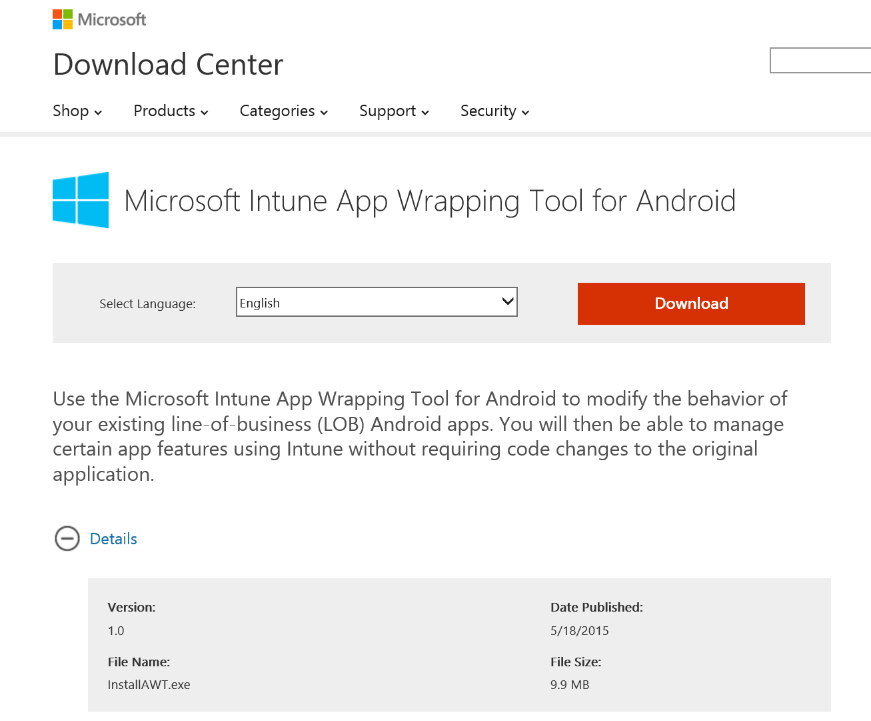This screenshot has height=721, width=871.
Task: Select the blue Windows product icon
Action: pos(80,199)
